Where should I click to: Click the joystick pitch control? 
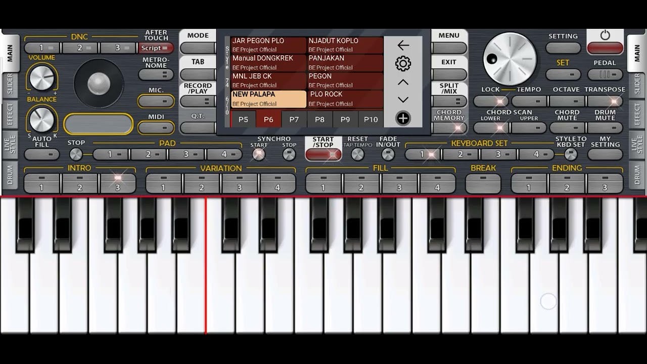[99, 83]
